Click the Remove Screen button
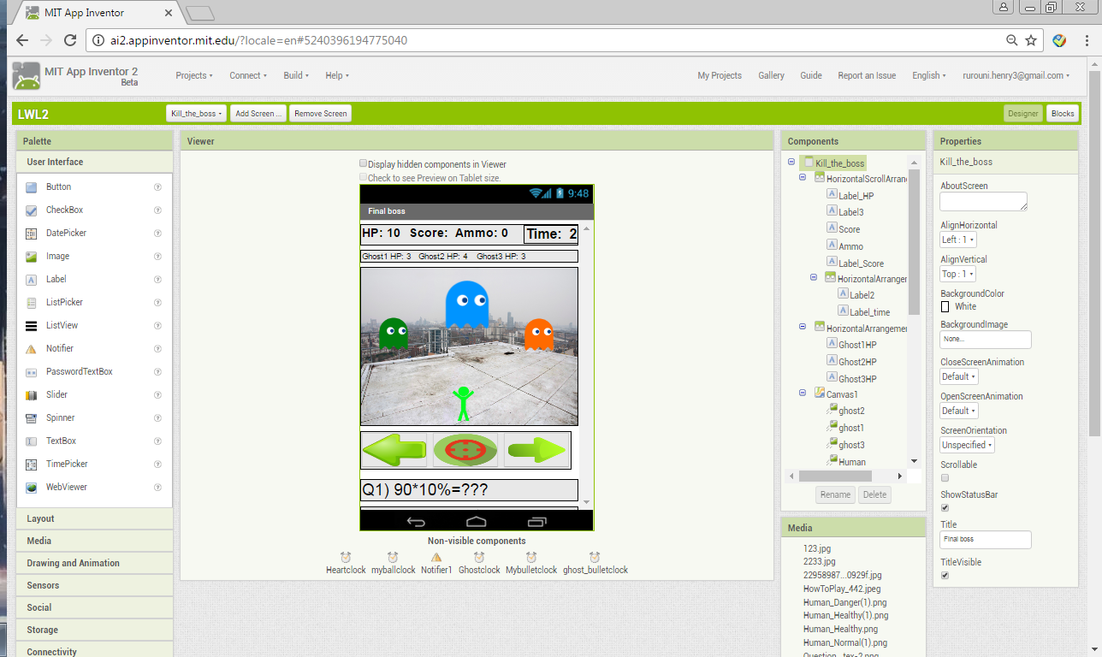Viewport: 1102px width, 657px height. click(x=321, y=114)
